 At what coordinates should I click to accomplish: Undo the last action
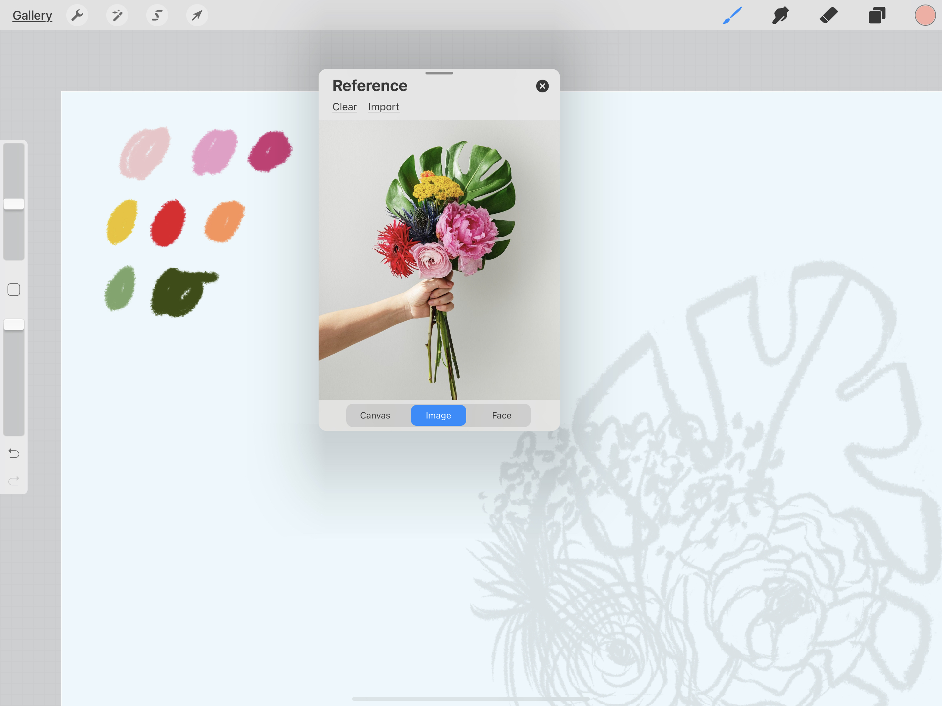click(x=14, y=453)
